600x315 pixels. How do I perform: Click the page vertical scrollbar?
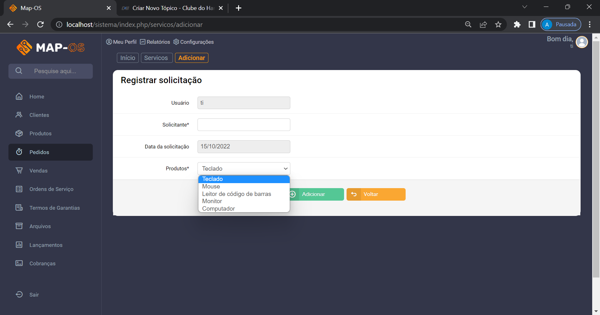tap(596, 159)
